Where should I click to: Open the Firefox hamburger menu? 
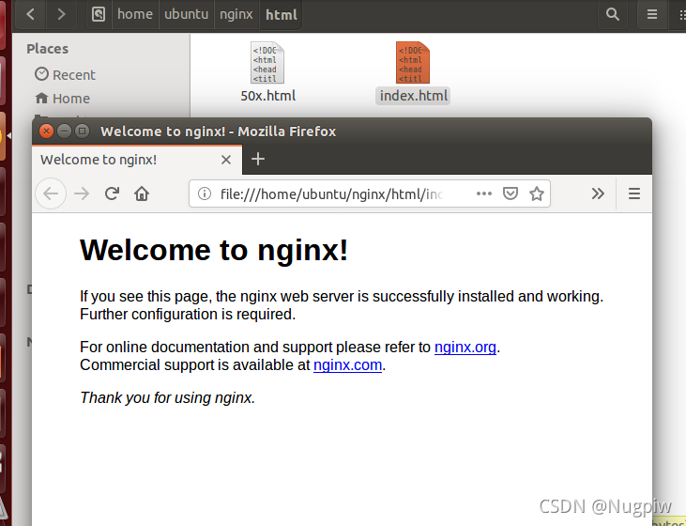[x=634, y=193]
